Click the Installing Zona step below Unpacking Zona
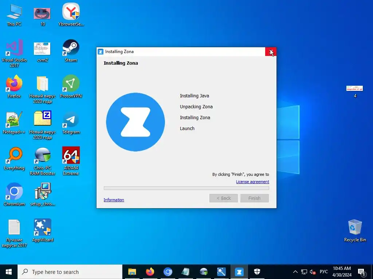373x279 pixels. click(195, 118)
